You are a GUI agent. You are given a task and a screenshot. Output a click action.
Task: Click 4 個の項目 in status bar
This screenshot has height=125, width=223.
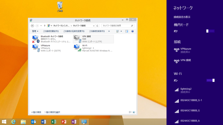[36, 112]
